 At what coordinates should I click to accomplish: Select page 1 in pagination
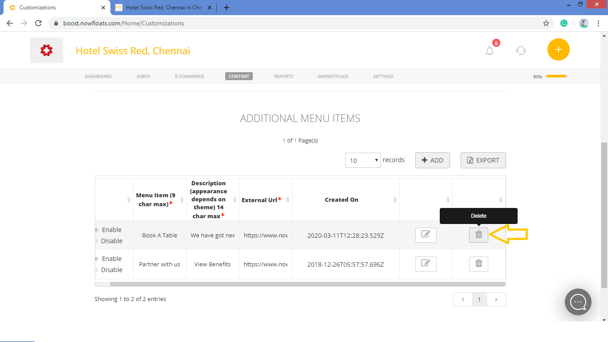tap(479, 299)
